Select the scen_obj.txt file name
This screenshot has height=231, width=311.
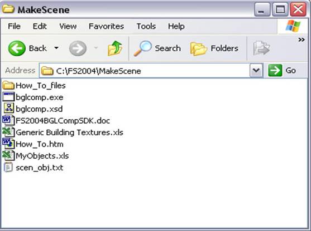pos(40,168)
